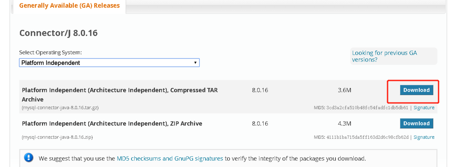Click the Connector/J 8.0.16 heading
The height and width of the screenshot is (167, 465).
[58, 33]
